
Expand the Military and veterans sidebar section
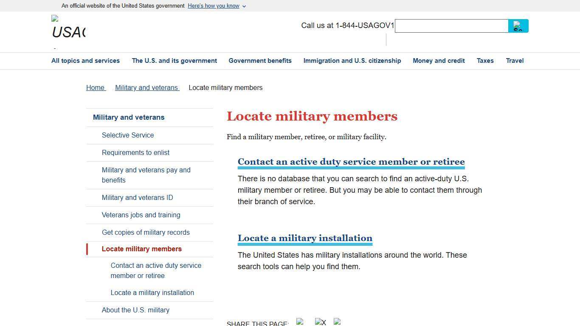tap(129, 117)
